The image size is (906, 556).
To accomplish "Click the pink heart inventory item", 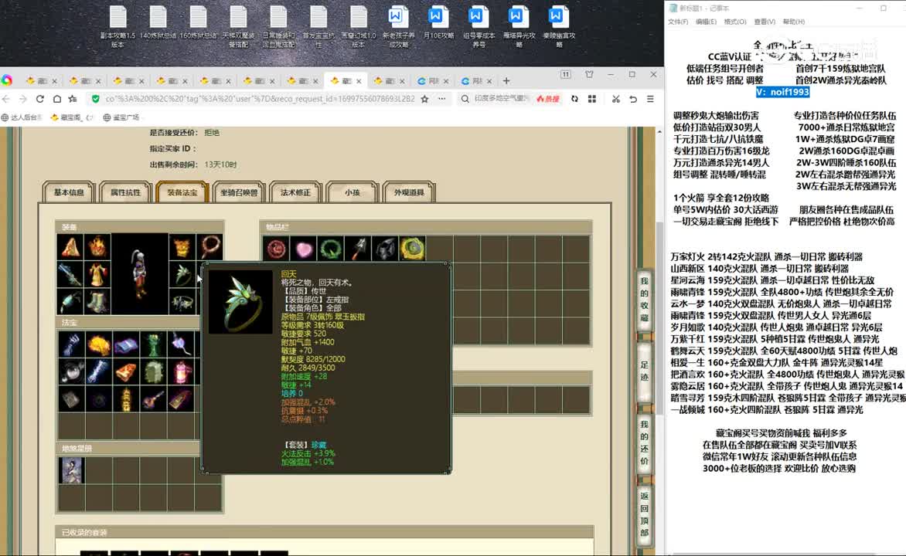I will 303,249.
